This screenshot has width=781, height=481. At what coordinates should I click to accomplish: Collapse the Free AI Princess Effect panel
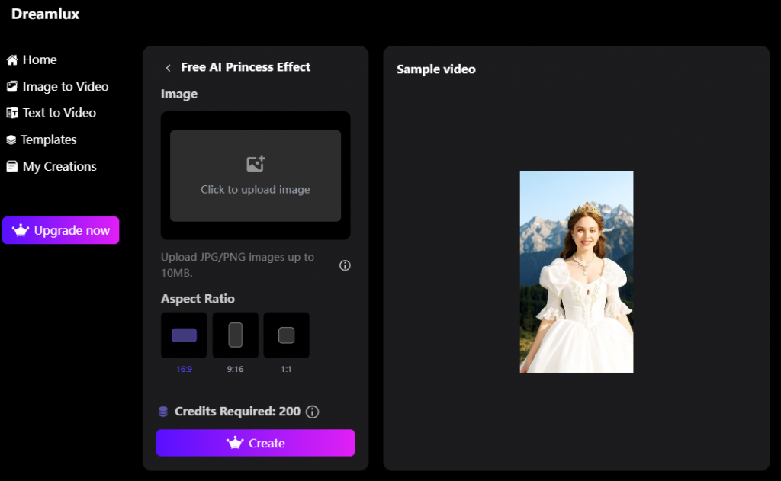click(x=168, y=67)
